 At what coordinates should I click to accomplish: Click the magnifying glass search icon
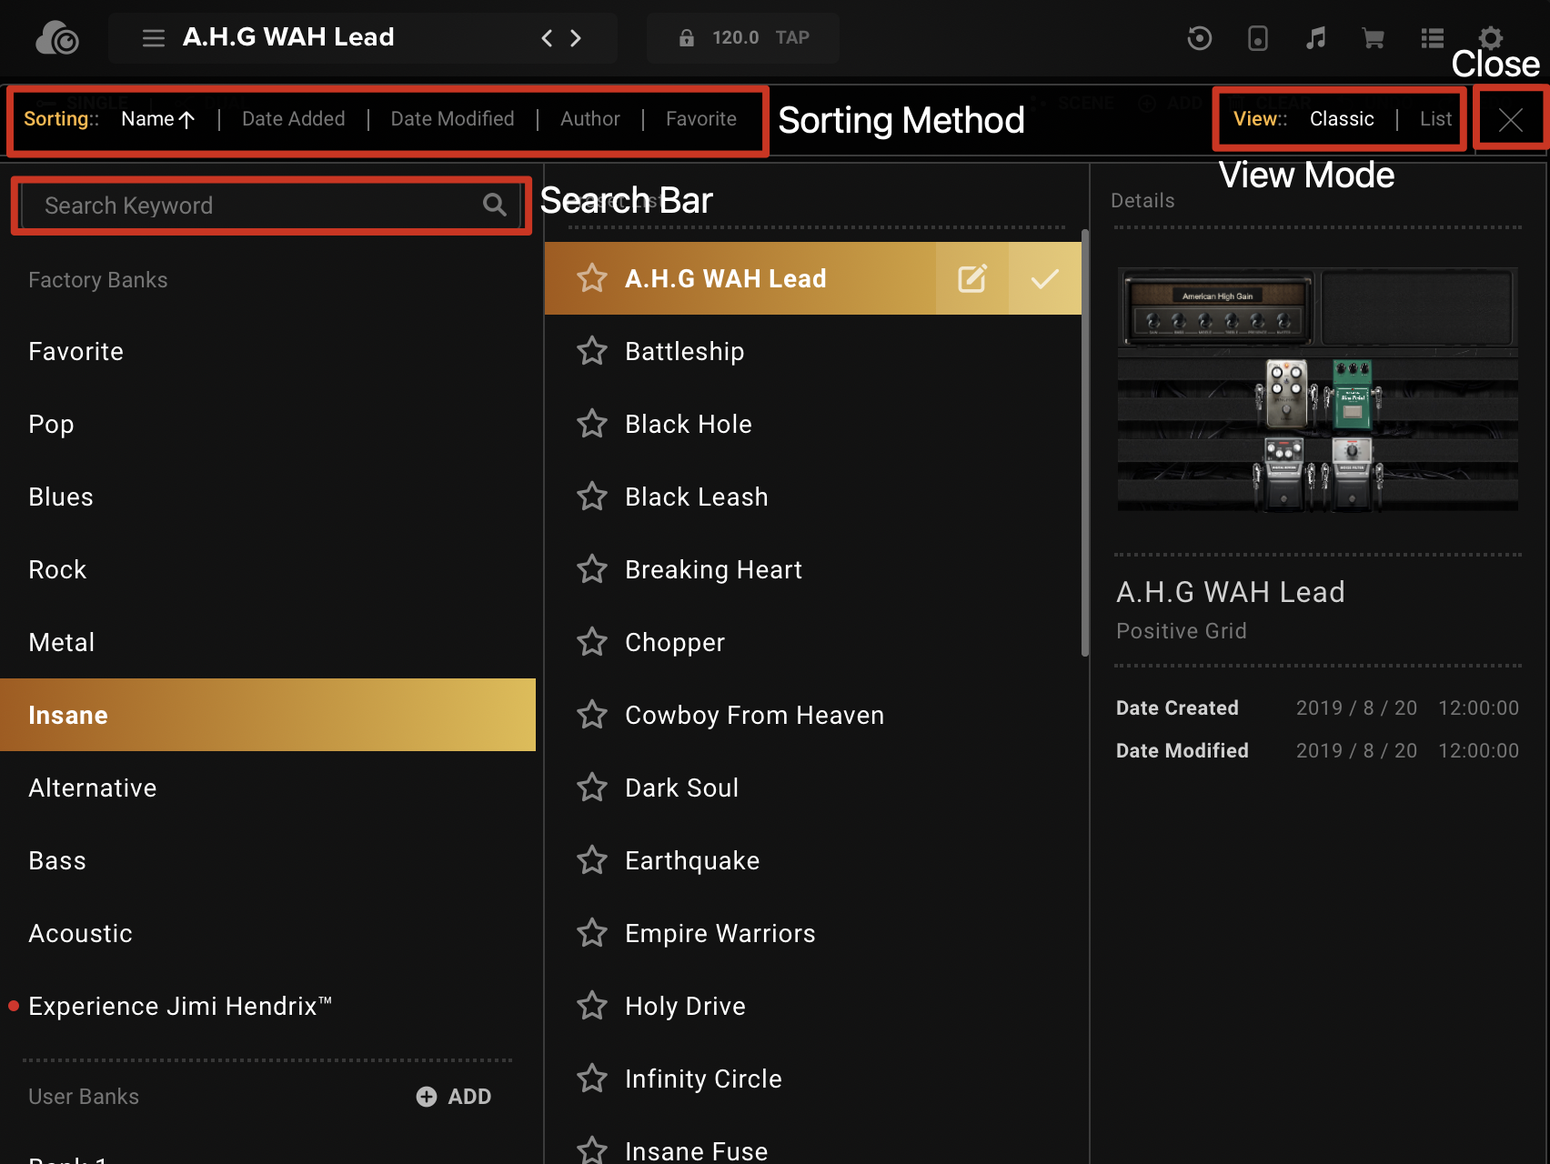coord(494,206)
